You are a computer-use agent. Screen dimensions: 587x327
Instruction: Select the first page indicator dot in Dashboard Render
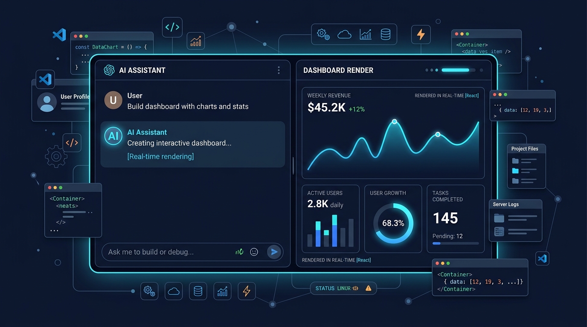tap(426, 69)
